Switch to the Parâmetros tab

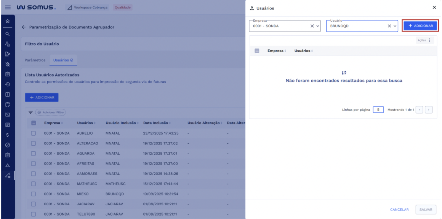pyautogui.click(x=35, y=60)
